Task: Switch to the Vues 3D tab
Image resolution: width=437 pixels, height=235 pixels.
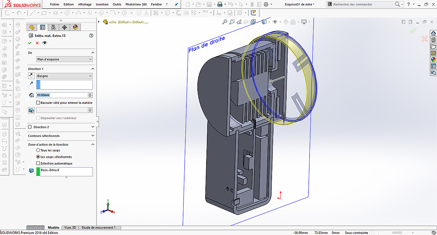Action: point(70,228)
